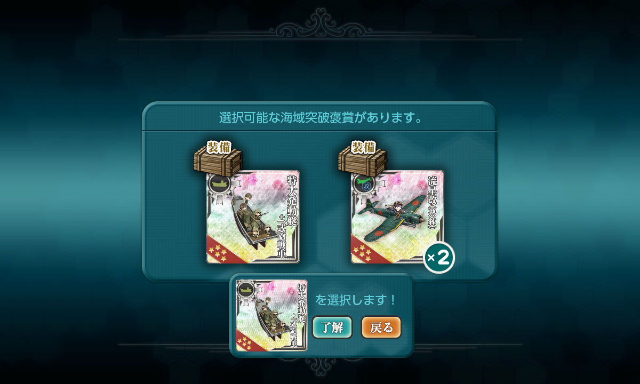640x384 pixels.
Task: Click the ×2 quantity badge
Action: pyautogui.click(x=439, y=258)
